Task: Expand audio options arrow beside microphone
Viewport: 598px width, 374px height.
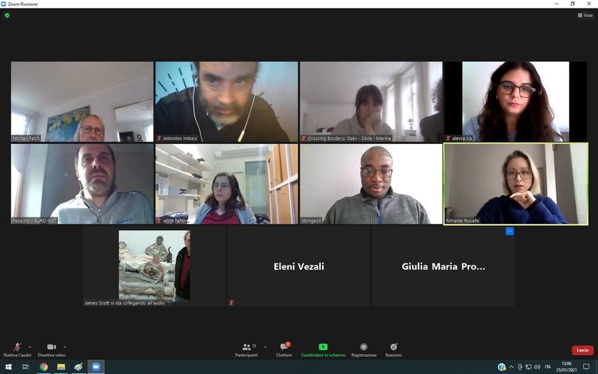Action: (30, 347)
